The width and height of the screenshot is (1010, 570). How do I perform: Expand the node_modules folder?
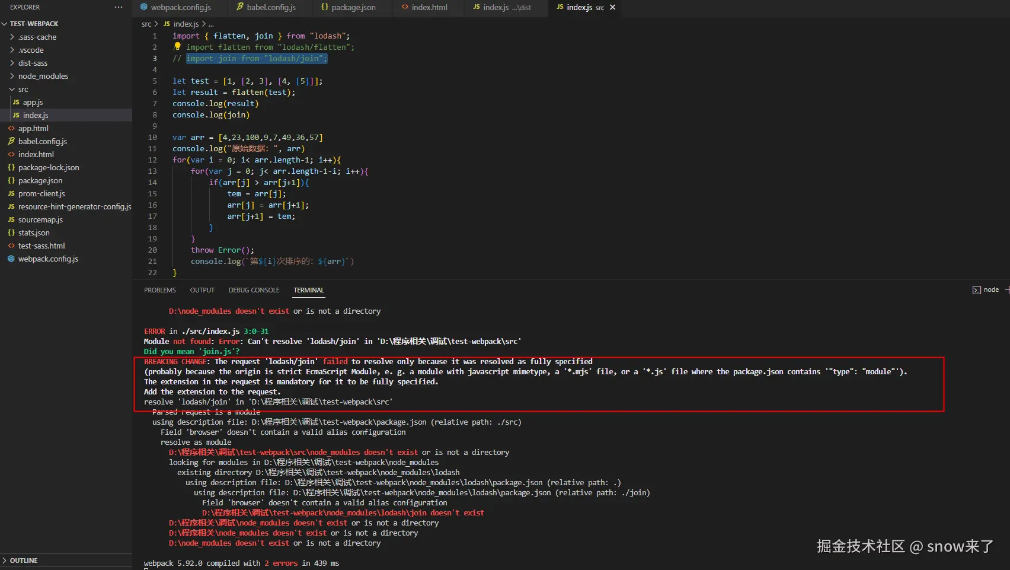12,76
